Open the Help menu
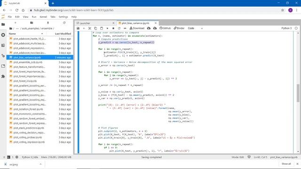This screenshot has height=169, width=301. [74, 17]
